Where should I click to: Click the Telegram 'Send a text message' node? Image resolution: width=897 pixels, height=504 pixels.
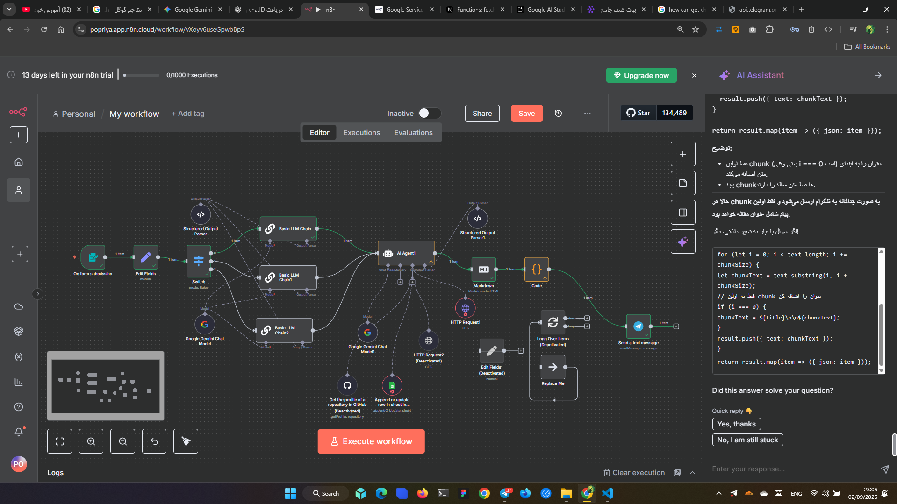click(638, 327)
